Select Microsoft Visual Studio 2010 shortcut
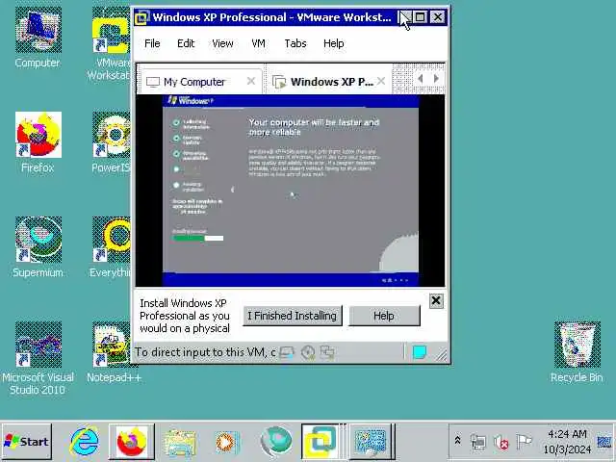The height and width of the screenshot is (462, 616). (38, 358)
